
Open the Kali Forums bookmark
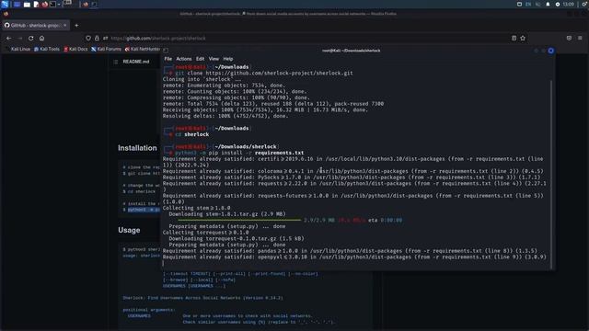(107, 49)
